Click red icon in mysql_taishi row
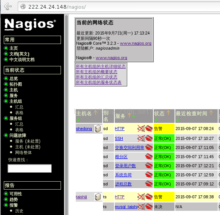This screenshot has height=215, width=220. 149,207
